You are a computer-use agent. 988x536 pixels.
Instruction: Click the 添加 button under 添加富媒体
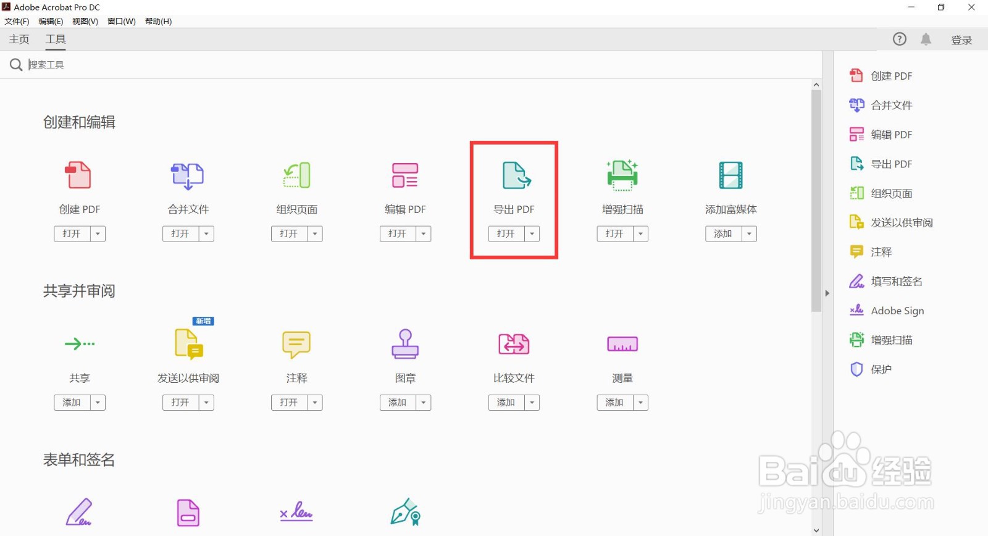724,234
